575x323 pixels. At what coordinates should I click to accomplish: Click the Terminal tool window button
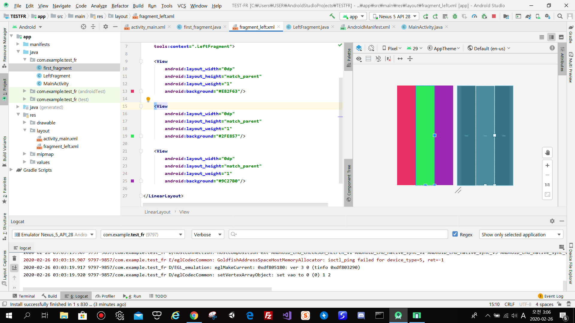[x=24, y=296]
